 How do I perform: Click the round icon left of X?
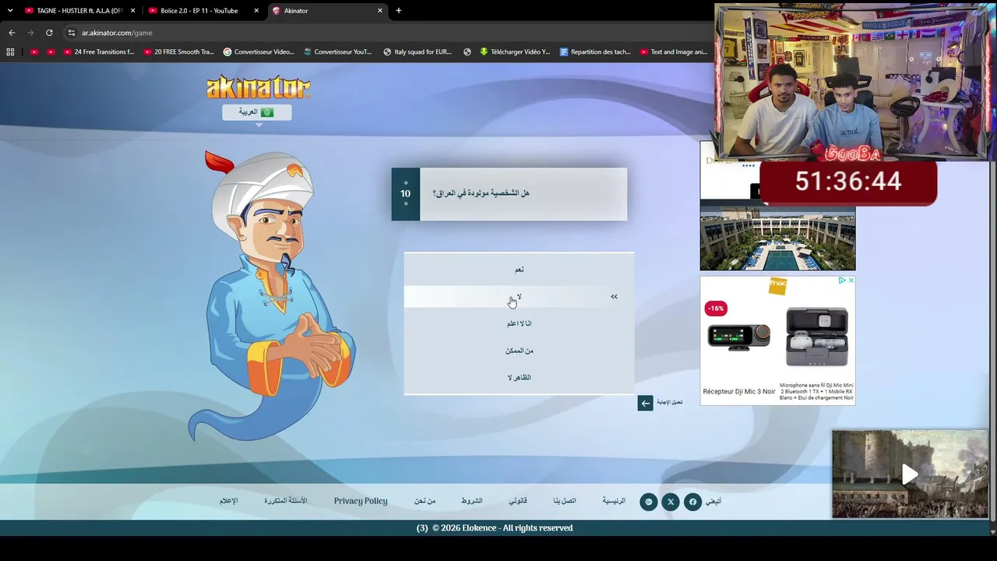pyautogui.click(x=649, y=502)
